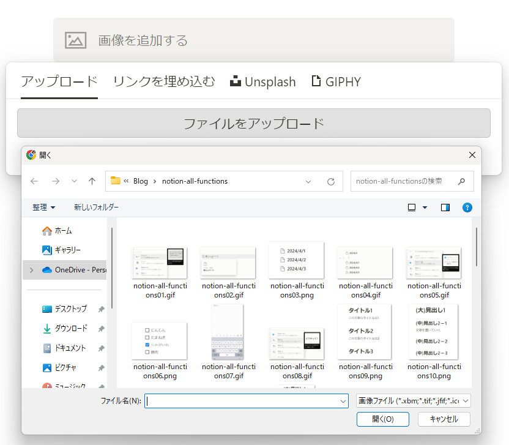Open the リンクを埋め込む tab
The height and width of the screenshot is (445, 509).
[164, 81]
